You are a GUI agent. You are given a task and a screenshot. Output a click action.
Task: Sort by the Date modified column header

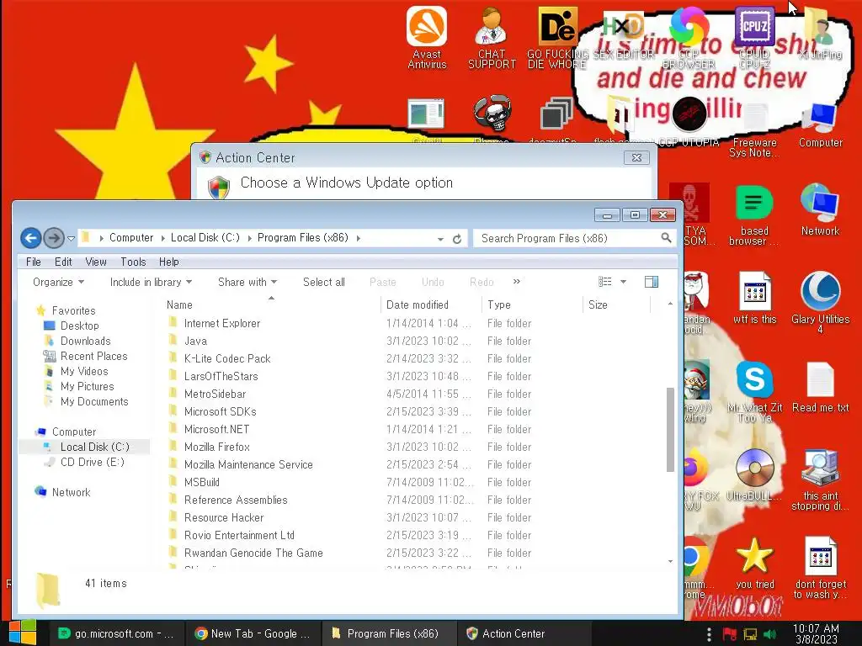(431, 304)
